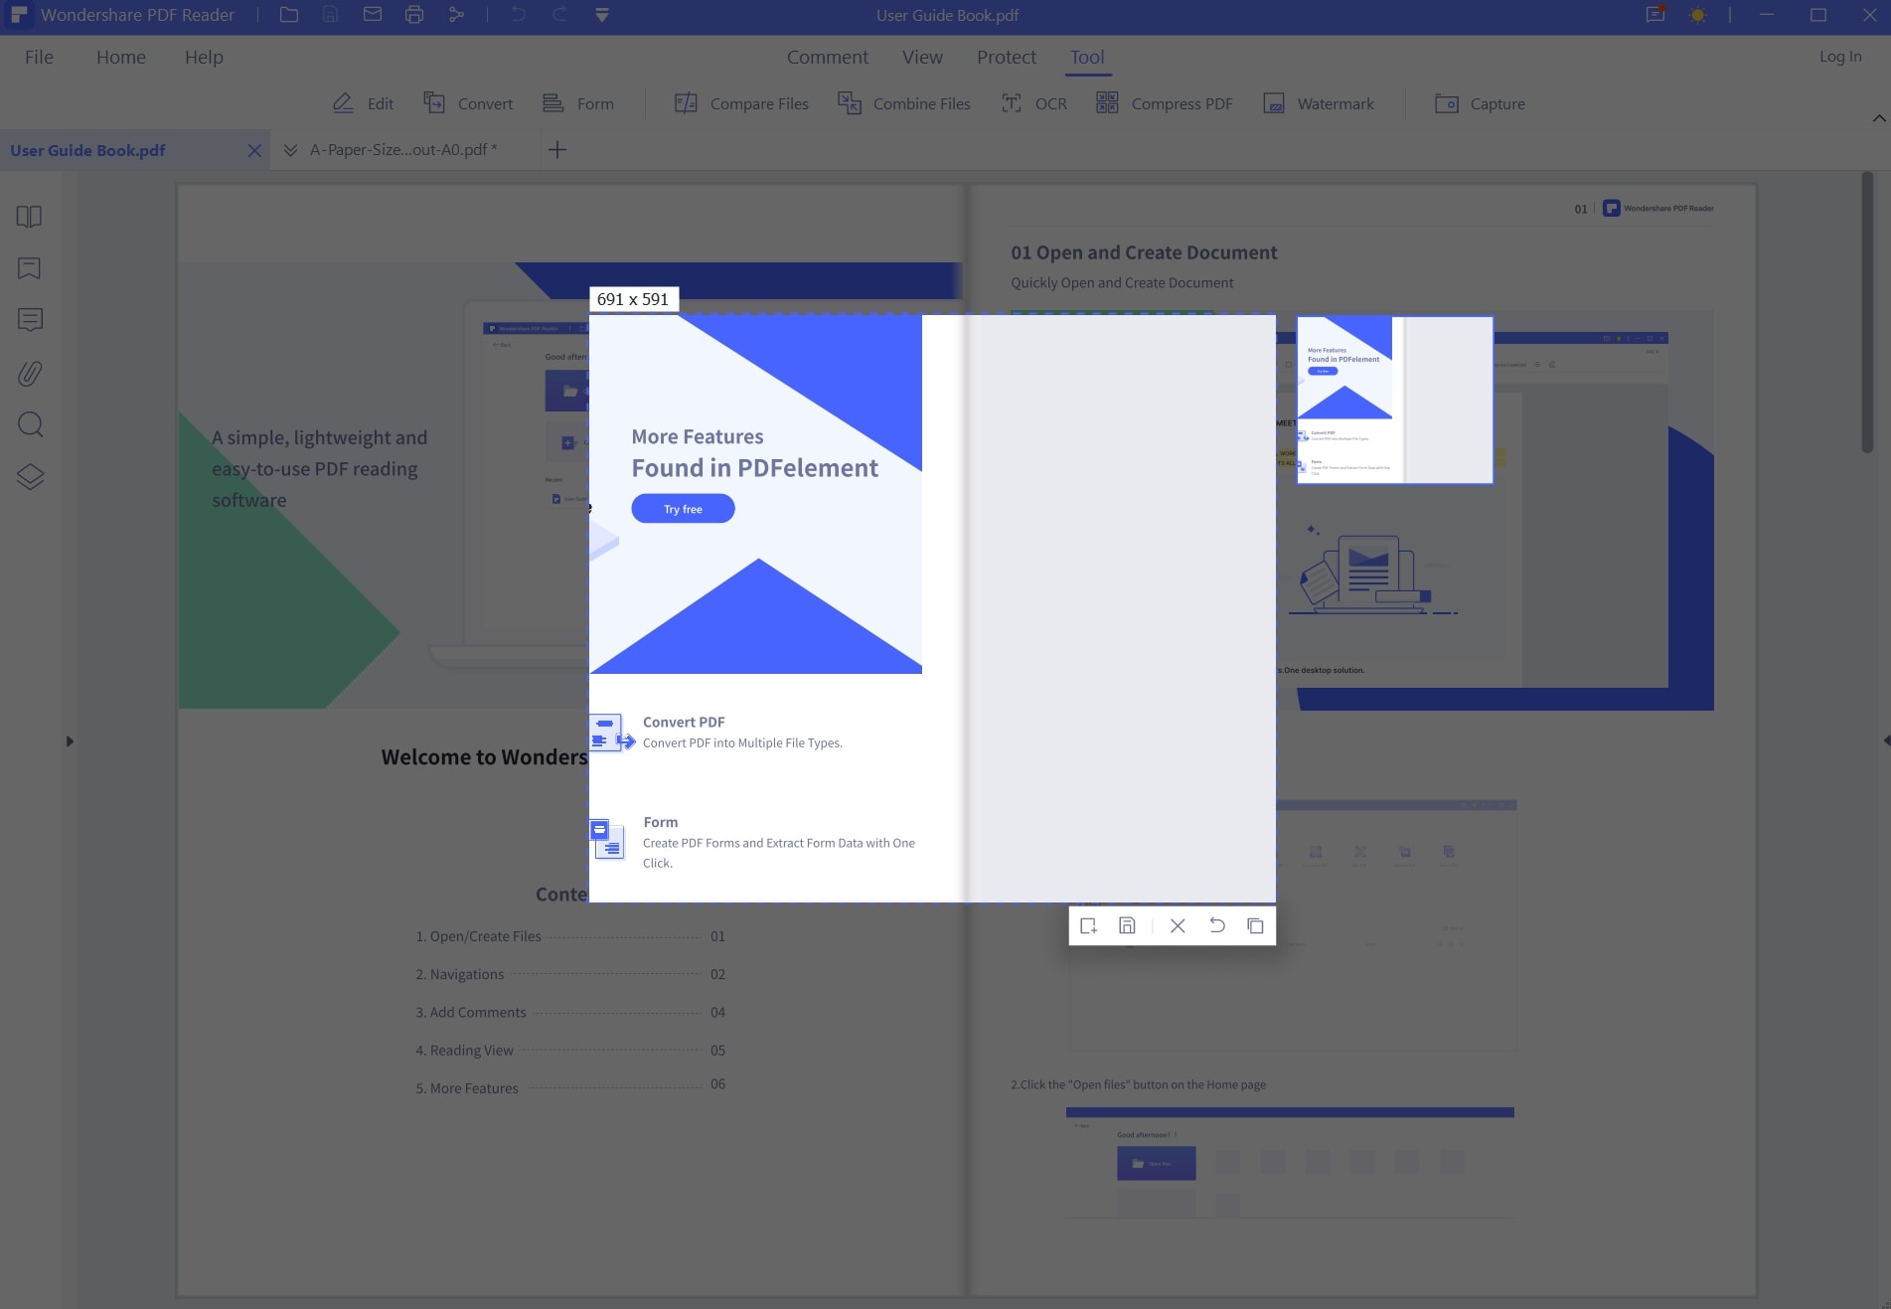The image size is (1891, 1309).
Task: Toggle the light/dark theme sun icon
Action: tap(1698, 15)
